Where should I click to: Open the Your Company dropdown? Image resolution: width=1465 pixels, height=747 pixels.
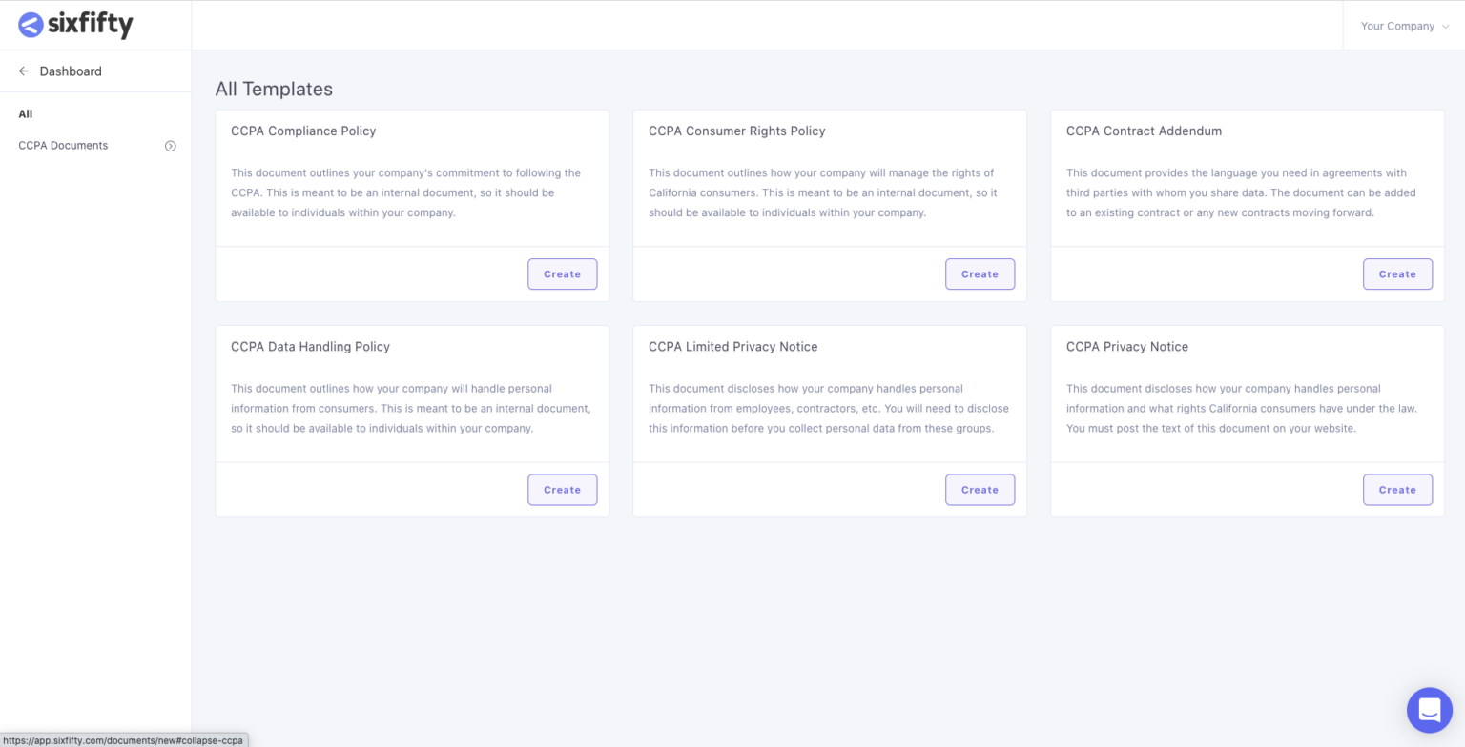coord(1404,26)
